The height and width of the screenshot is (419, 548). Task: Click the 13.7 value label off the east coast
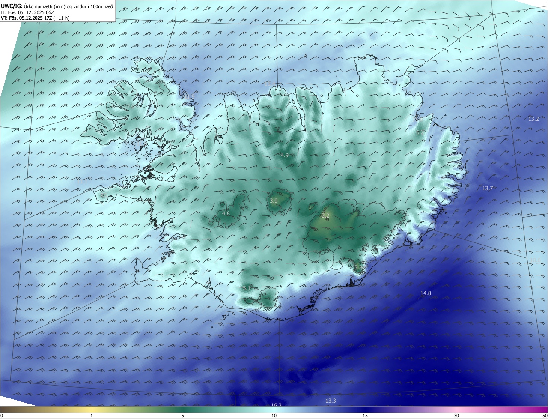click(488, 188)
